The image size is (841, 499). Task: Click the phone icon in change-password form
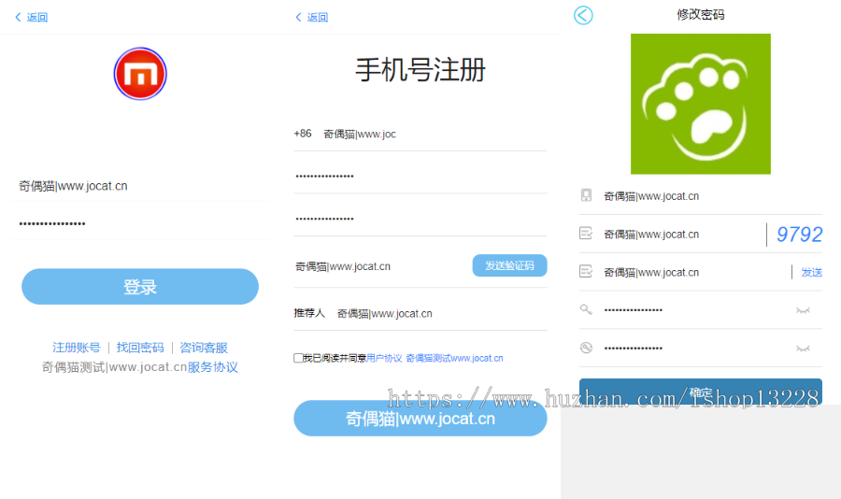[586, 195]
